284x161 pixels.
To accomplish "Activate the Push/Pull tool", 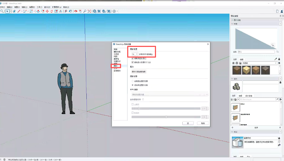I will (x=38, y=11).
